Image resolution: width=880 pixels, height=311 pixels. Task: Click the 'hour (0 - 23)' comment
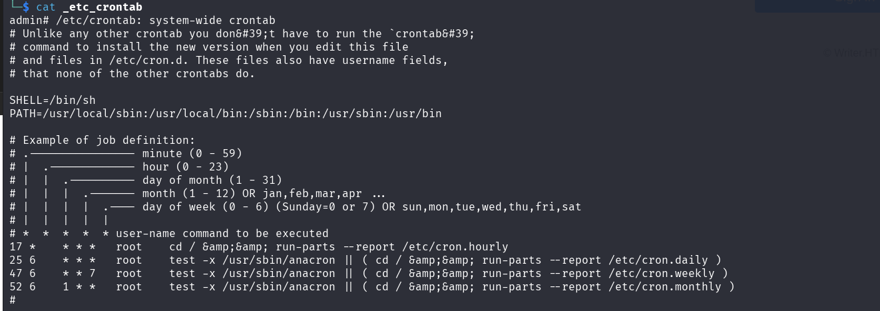pyautogui.click(x=185, y=166)
